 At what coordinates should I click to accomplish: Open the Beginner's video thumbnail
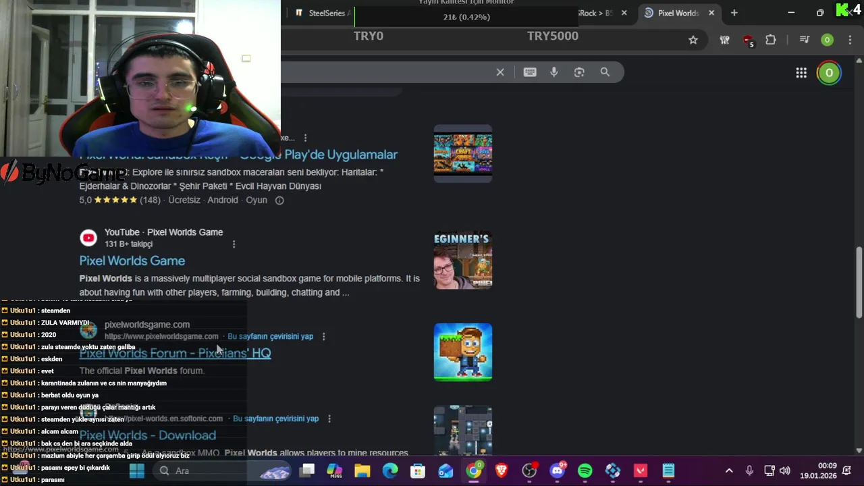click(463, 260)
